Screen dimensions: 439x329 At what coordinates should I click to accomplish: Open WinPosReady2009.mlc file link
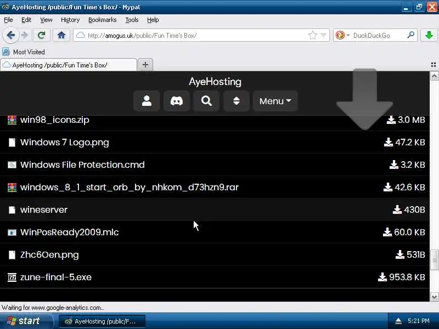coord(70,232)
